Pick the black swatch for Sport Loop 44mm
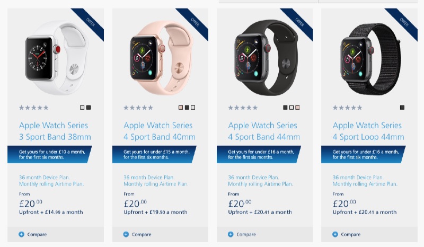 pyautogui.click(x=402, y=108)
